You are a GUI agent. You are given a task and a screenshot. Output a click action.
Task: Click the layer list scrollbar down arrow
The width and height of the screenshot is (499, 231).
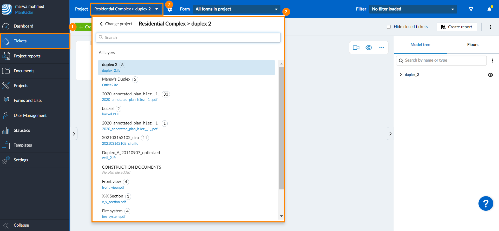(x=281, y=216)
